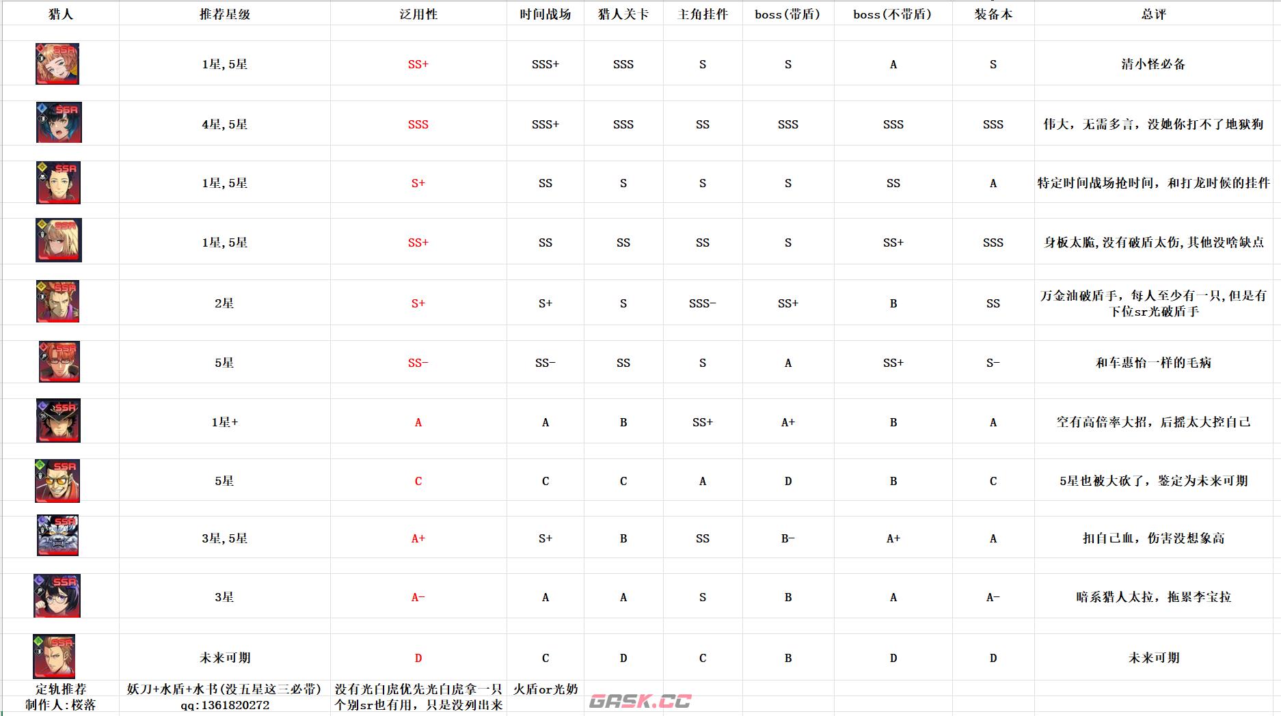
Task: Select the 特定时间战场抢时间 review cell
Action: (x=1154, y=183)
